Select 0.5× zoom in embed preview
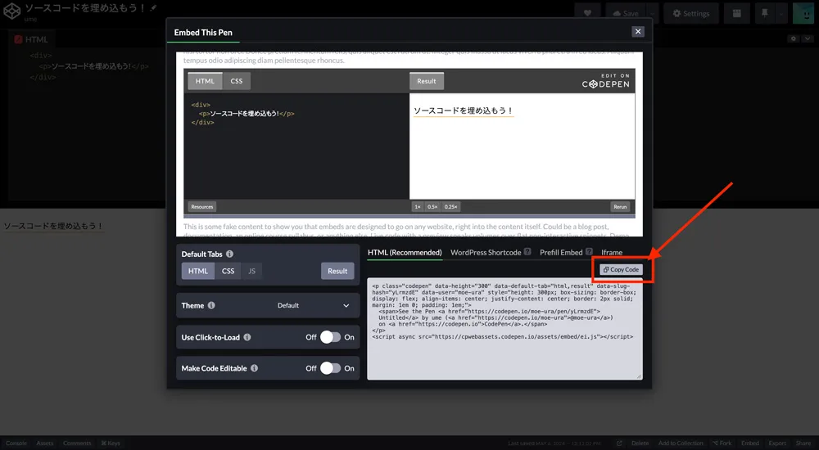 coord(432,207)
